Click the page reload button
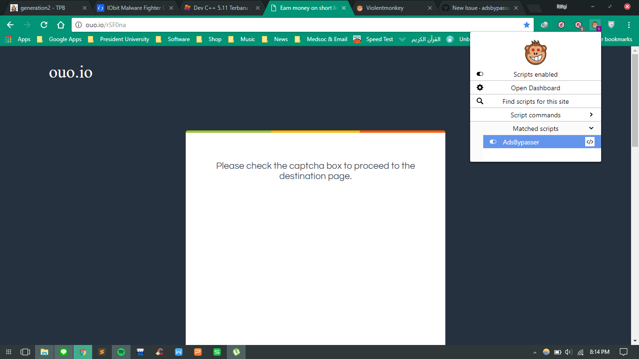 tap(44, 24)
